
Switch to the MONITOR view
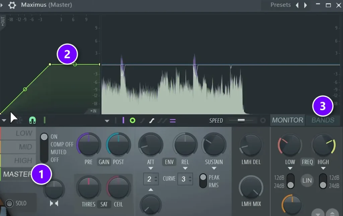click(287, 120)
